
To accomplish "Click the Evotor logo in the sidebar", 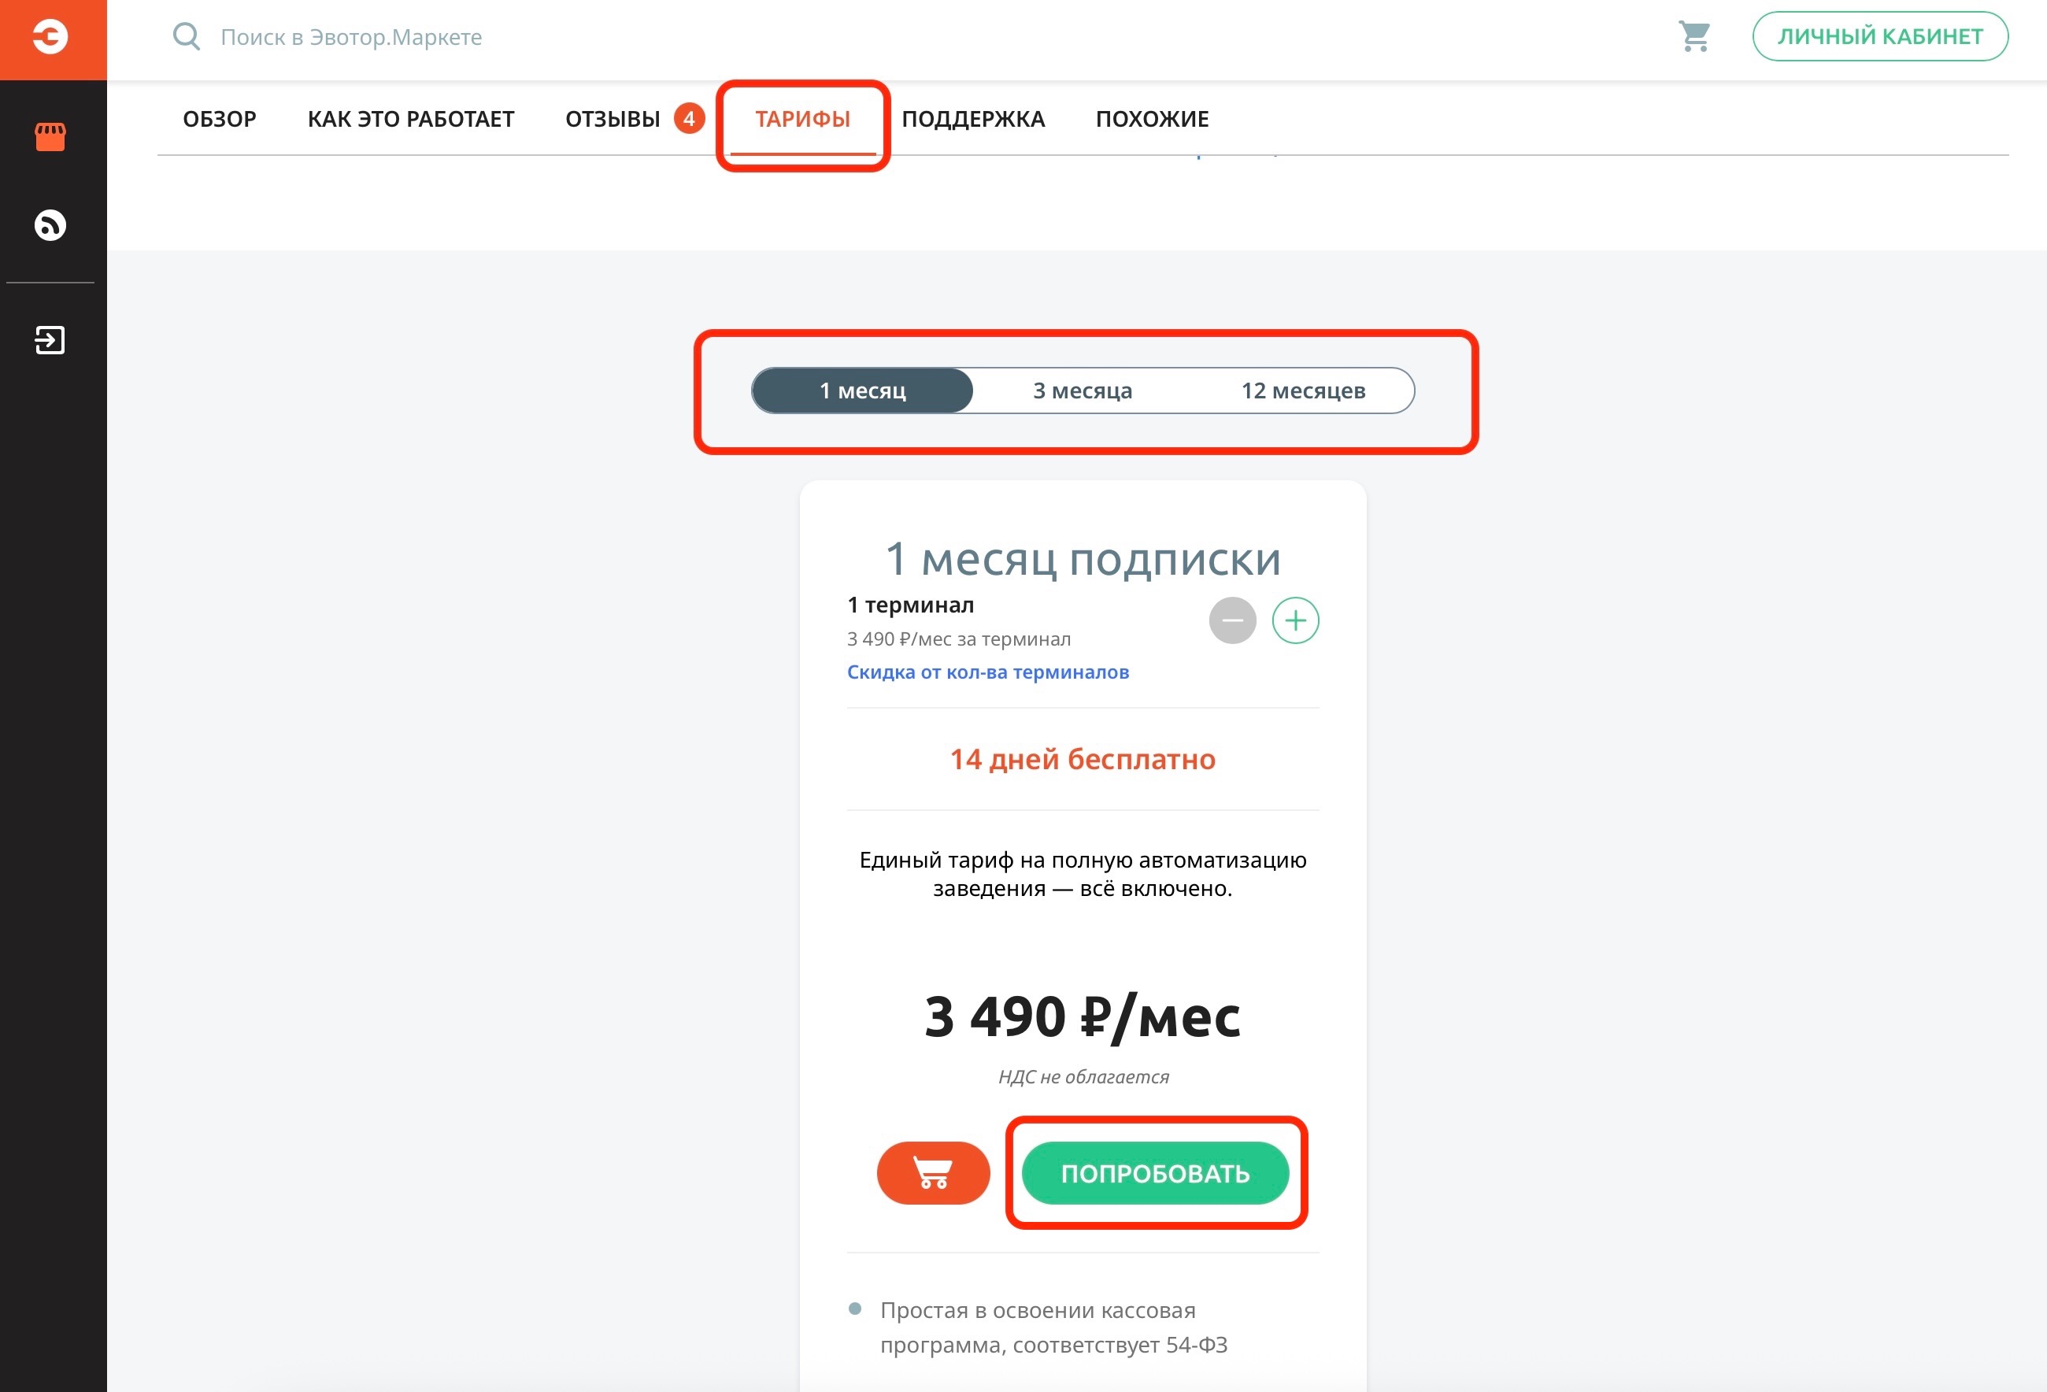I will click(51, 37).
